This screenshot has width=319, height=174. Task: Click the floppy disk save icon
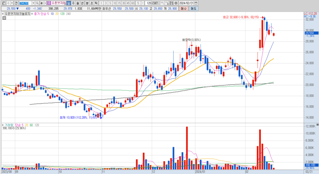tap(171, 3)
